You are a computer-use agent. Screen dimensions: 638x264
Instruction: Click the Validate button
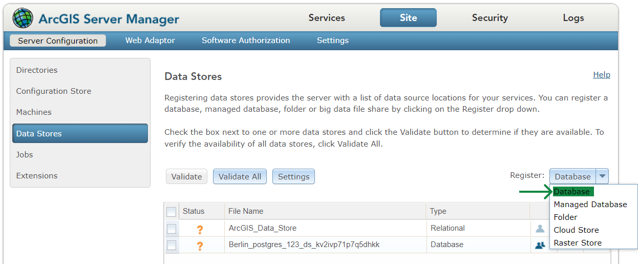point(186,176)
